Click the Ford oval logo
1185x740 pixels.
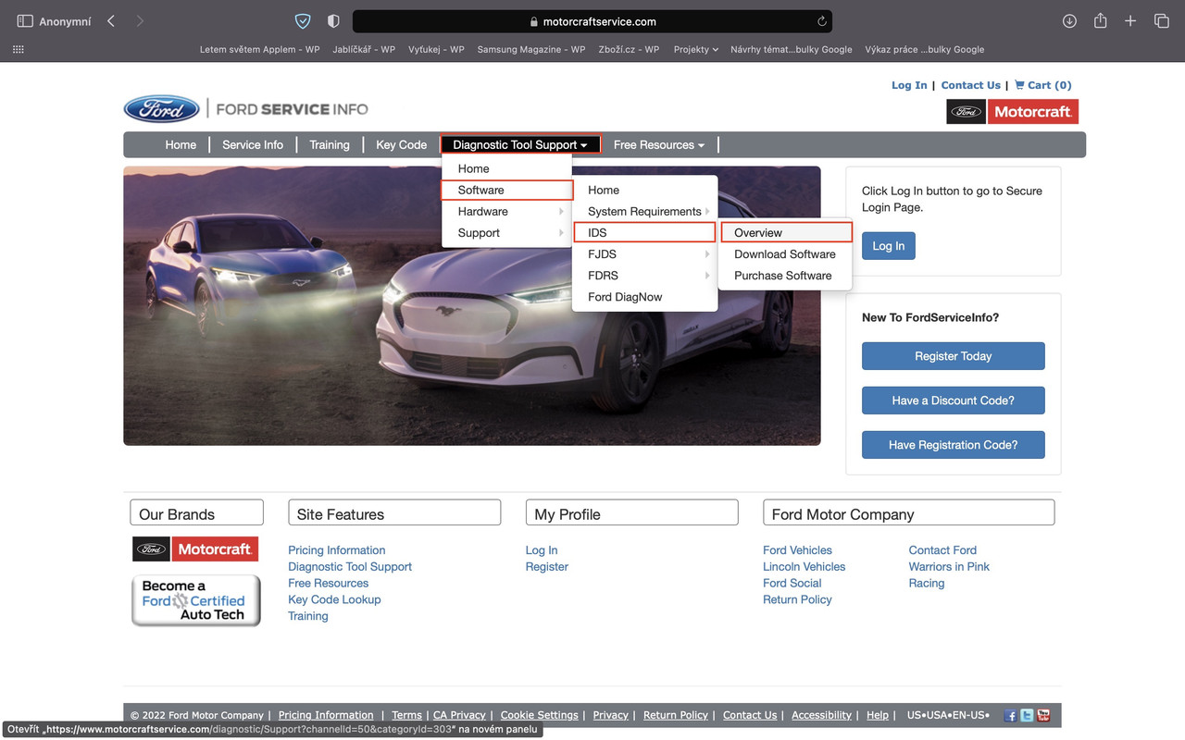(x=161, y=109)
